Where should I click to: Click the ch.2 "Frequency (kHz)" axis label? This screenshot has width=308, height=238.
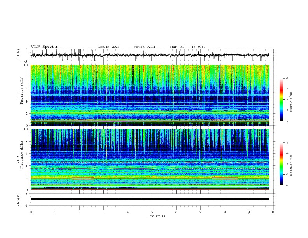tap(22, 155)
